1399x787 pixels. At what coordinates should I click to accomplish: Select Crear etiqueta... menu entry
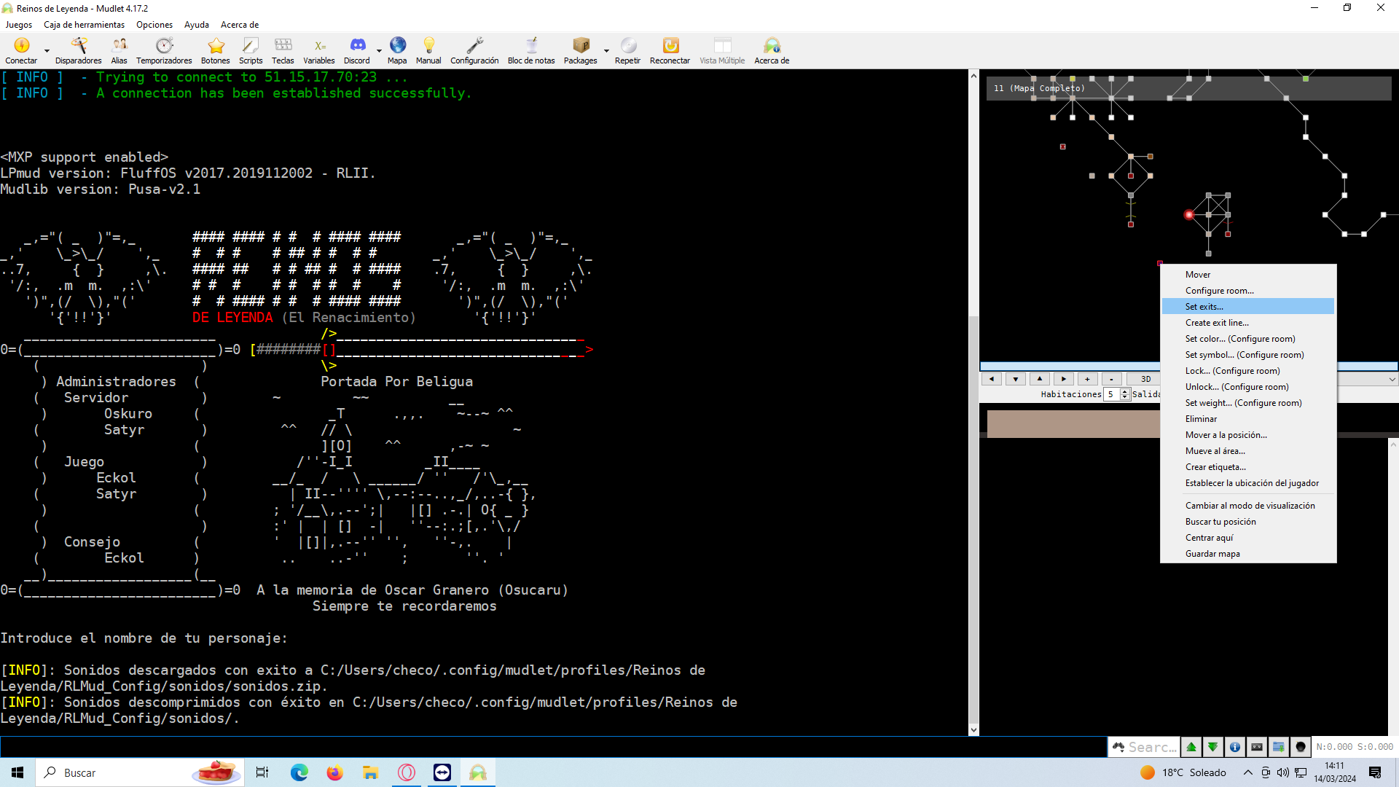click(x=1248, y=467)
